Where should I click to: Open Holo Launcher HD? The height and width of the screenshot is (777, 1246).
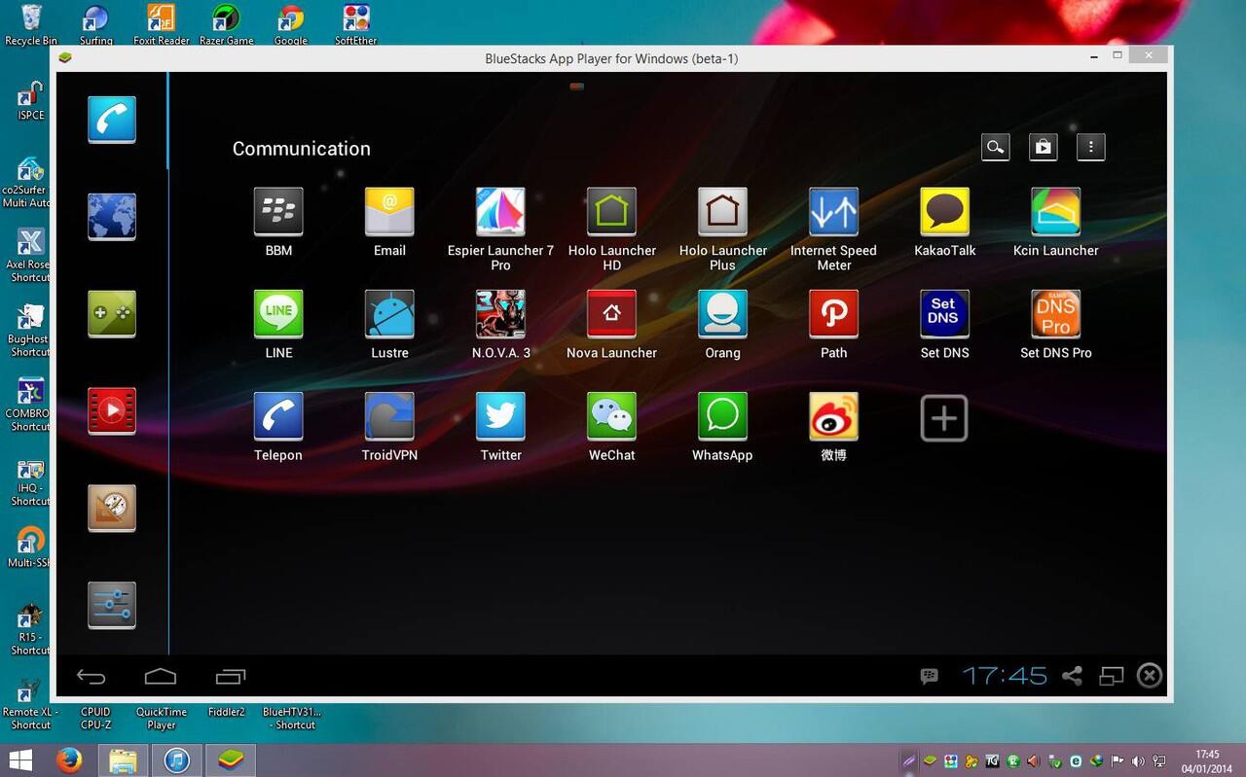tap(611, 212)
